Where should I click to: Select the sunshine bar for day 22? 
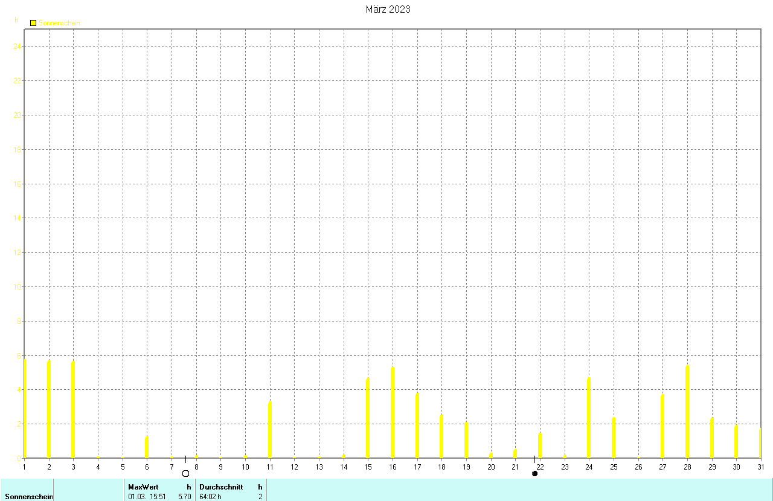point(540,445)
